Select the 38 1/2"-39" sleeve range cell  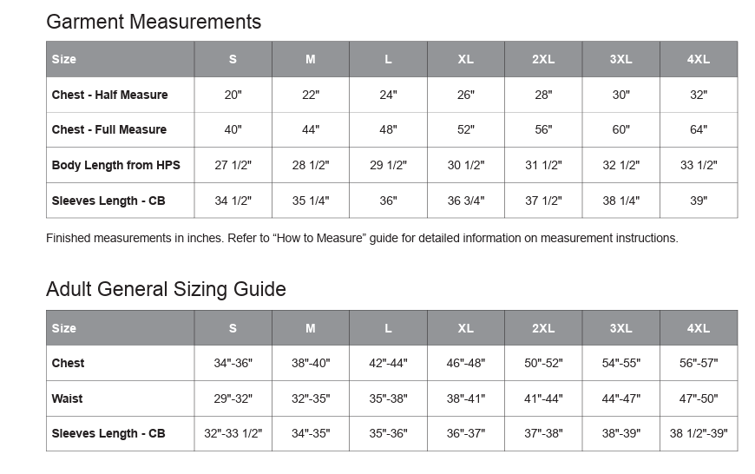699,433
